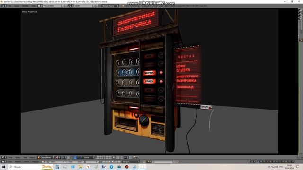Select the scale manipulator
This screenshot has height=170, width=303.
click(81, 157)
